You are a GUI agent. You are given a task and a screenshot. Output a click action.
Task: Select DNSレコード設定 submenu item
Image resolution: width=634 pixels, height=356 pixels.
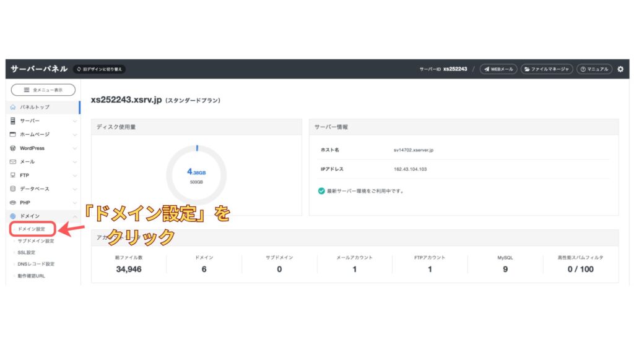pyautogui.click(x=36, y=264)
